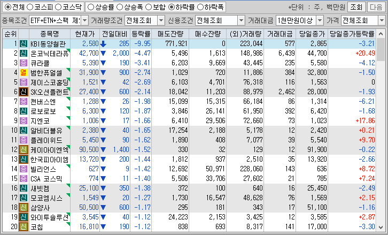This screenshot has width=388, height=235.
Task: Open the 종목조건 dropdown
Action: point(84,20)
